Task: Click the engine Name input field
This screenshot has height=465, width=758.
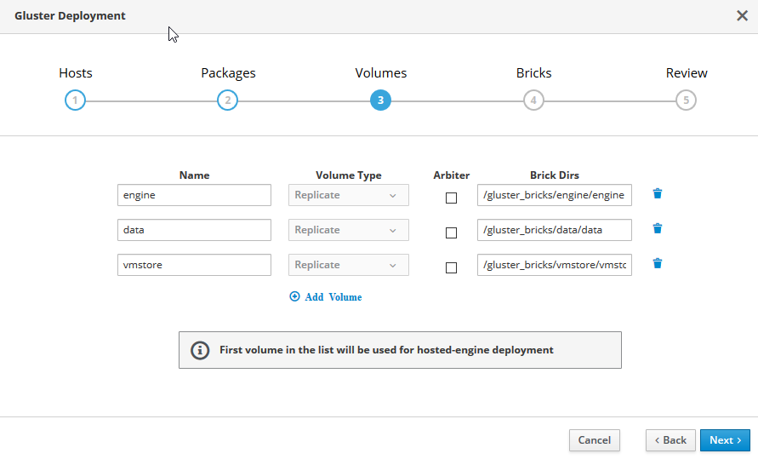Action: [x=194, y=195]
